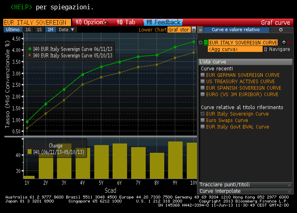The width and height of the screenshot is (297, 213).
Task: Check the Euro Swaps Curve box
Action: click(203, 120)
